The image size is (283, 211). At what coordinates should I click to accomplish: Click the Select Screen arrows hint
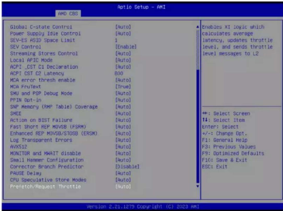pos(226,114)
